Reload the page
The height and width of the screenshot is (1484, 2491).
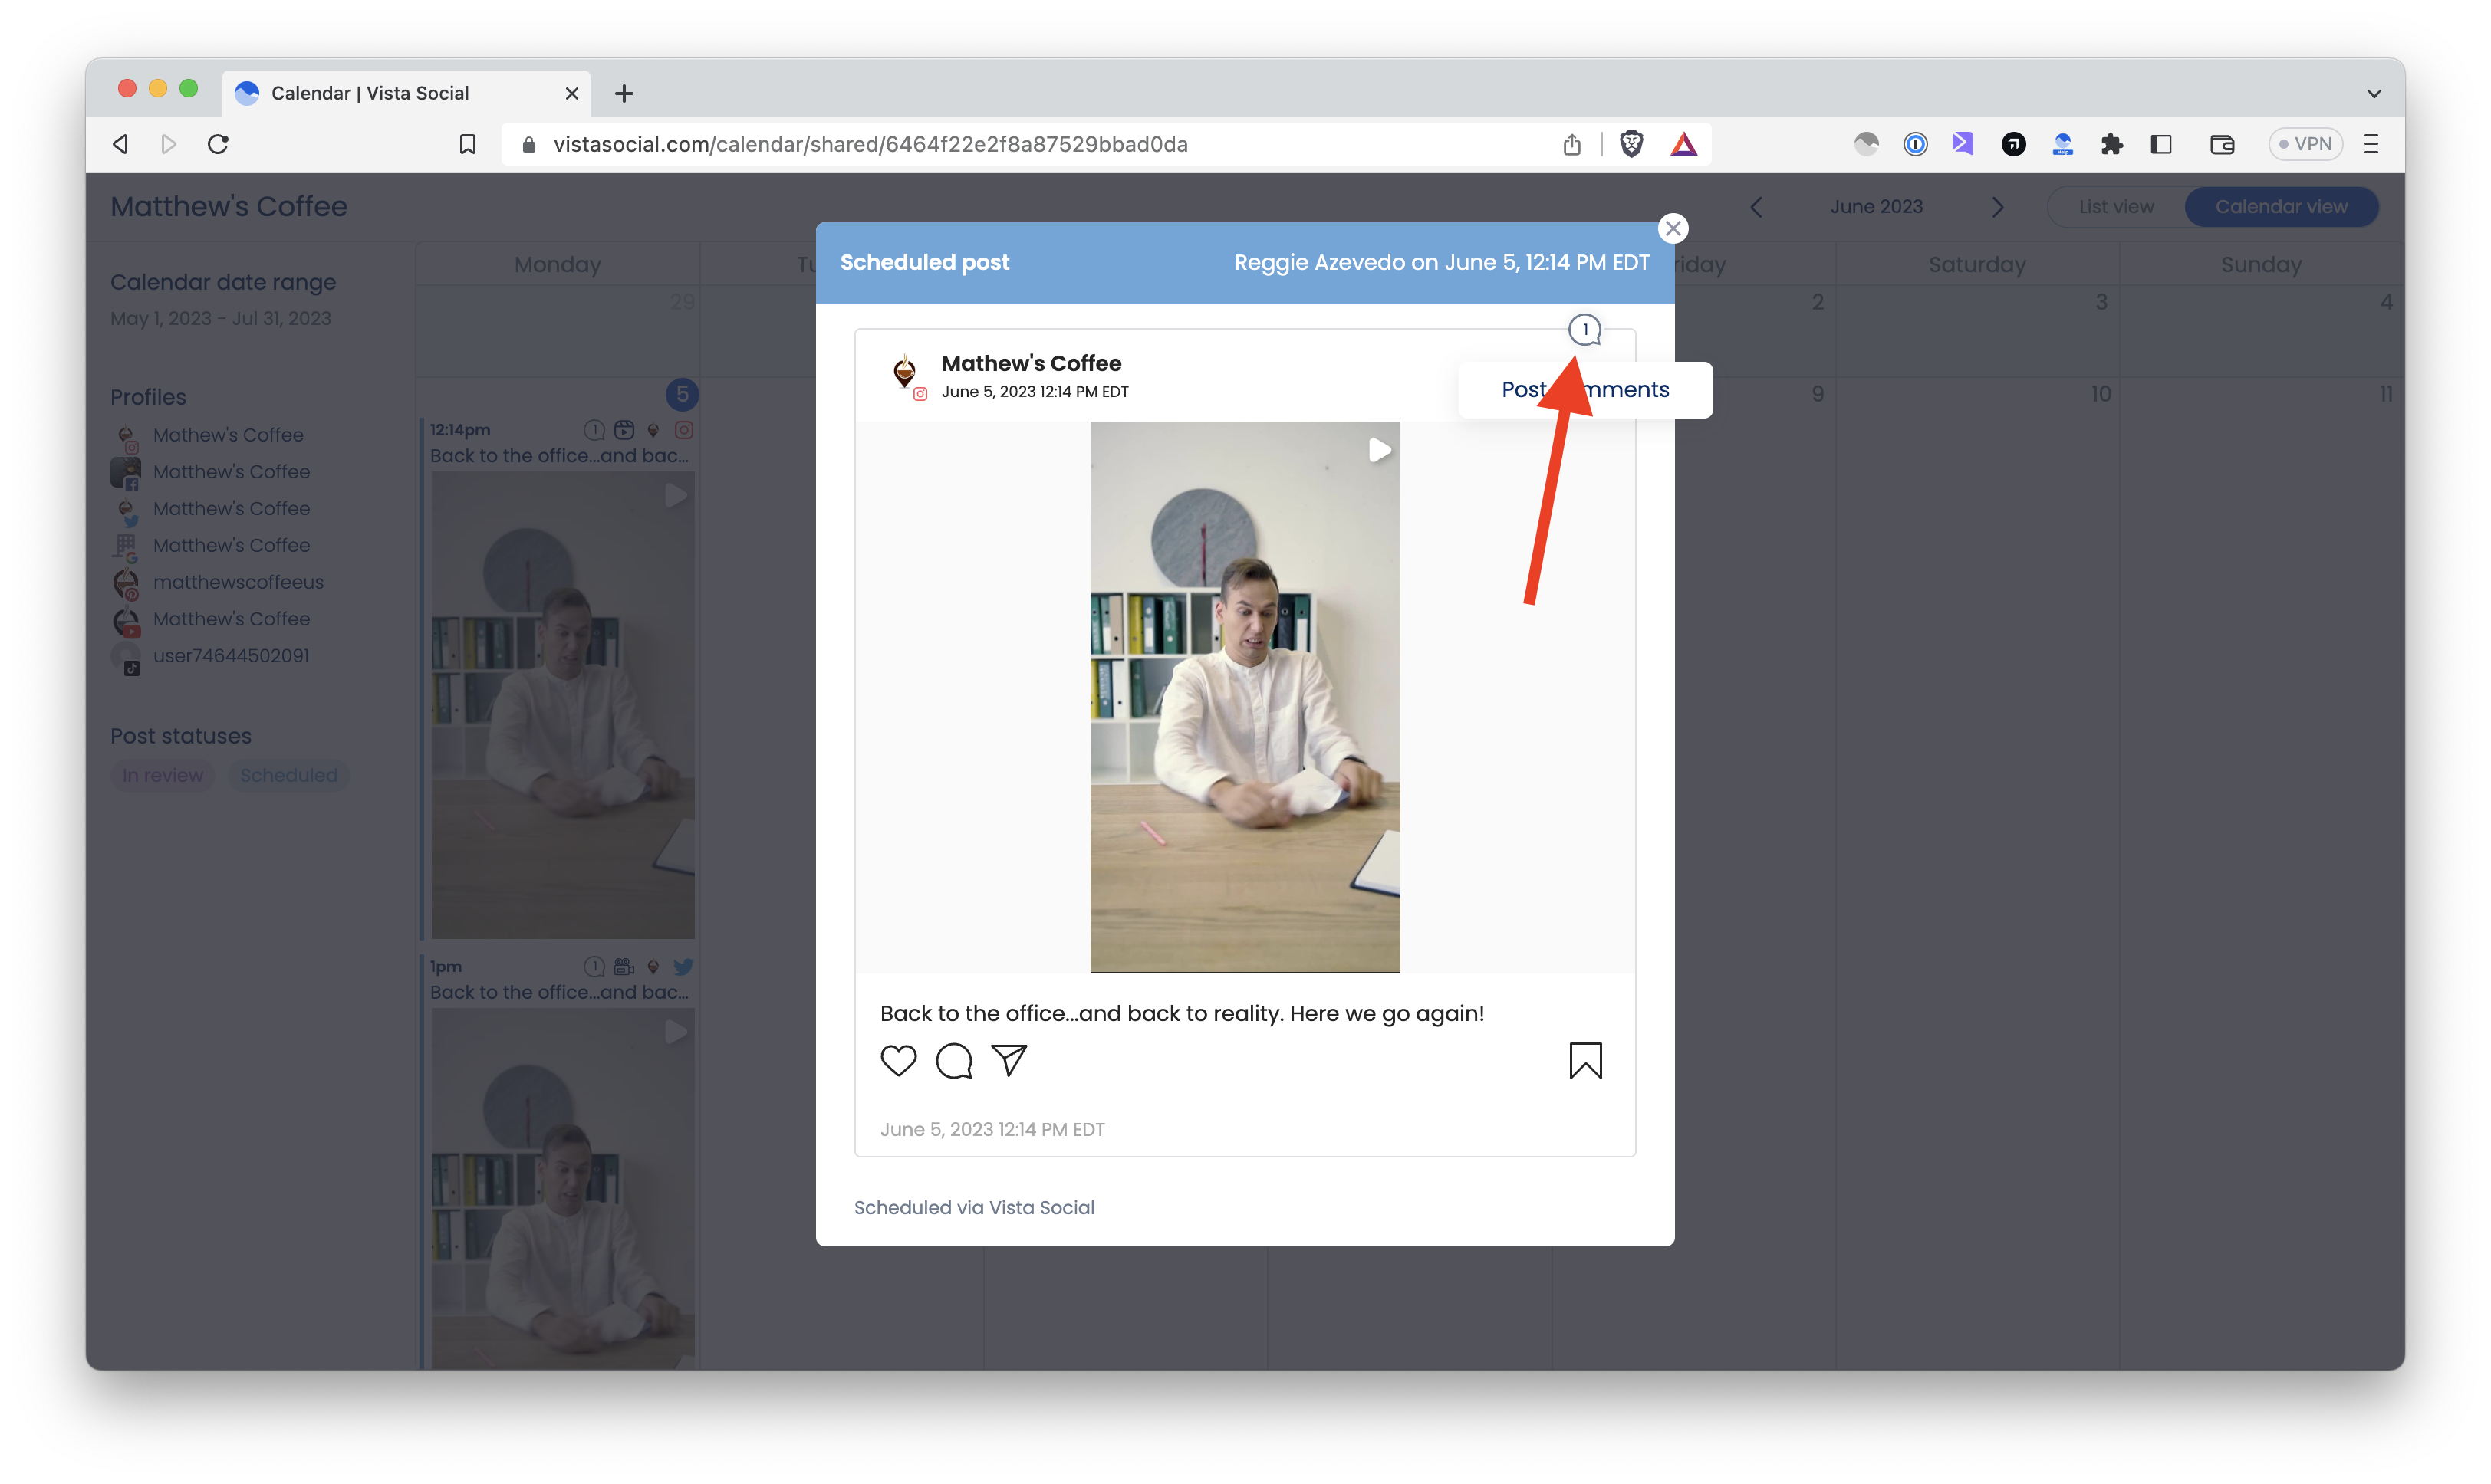click(x=218, y=144)
